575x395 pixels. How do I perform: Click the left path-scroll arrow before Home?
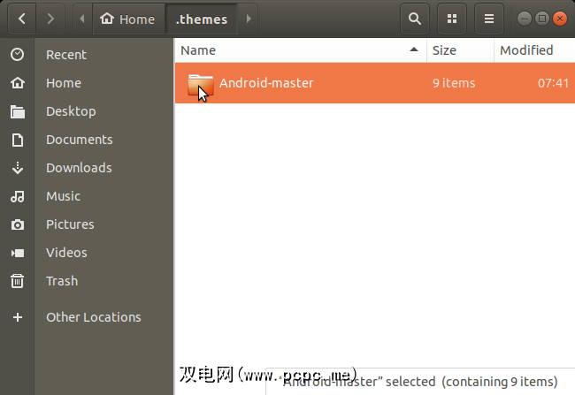(82, 19)
